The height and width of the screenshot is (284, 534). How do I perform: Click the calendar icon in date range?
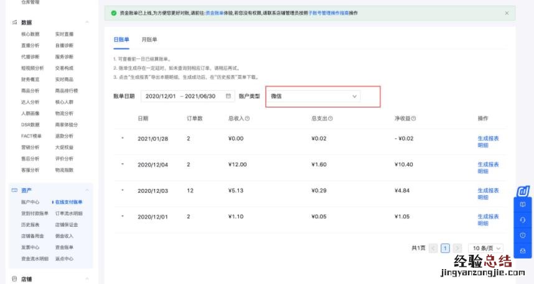coord(228,96)
